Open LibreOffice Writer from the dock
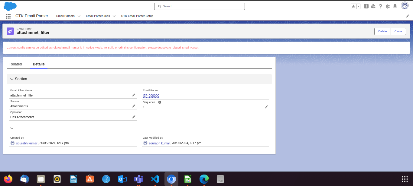 pyautogui.click(x=73, y=179)
